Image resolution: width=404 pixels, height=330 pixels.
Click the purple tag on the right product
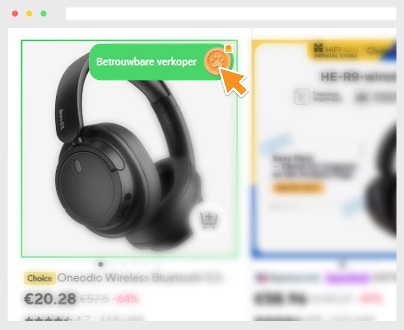point(347,278)
